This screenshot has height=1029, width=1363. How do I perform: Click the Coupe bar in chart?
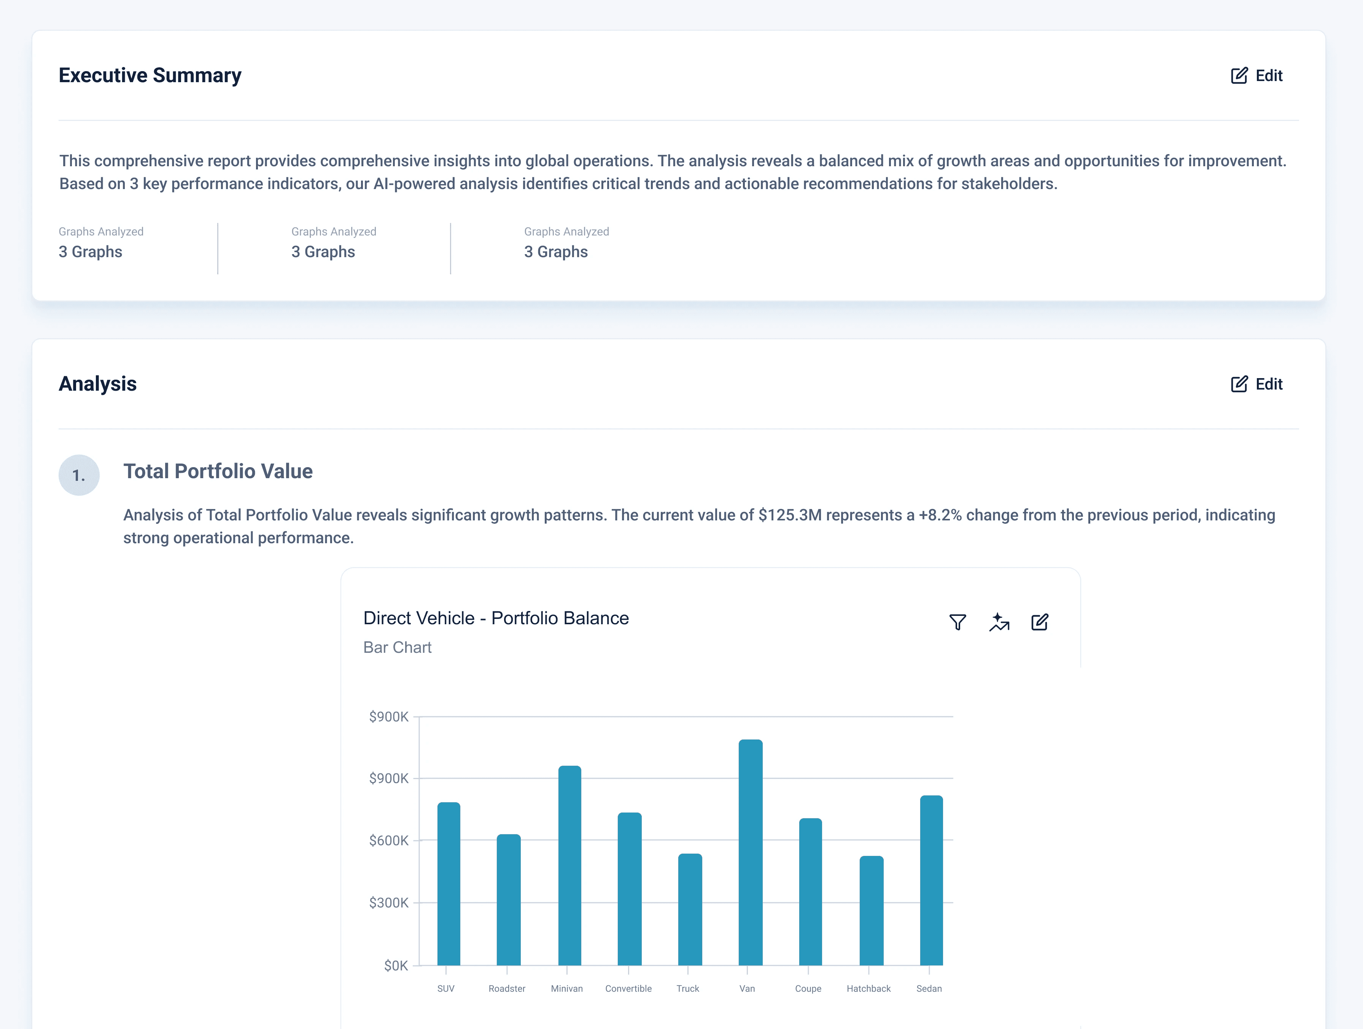[810, 892]
